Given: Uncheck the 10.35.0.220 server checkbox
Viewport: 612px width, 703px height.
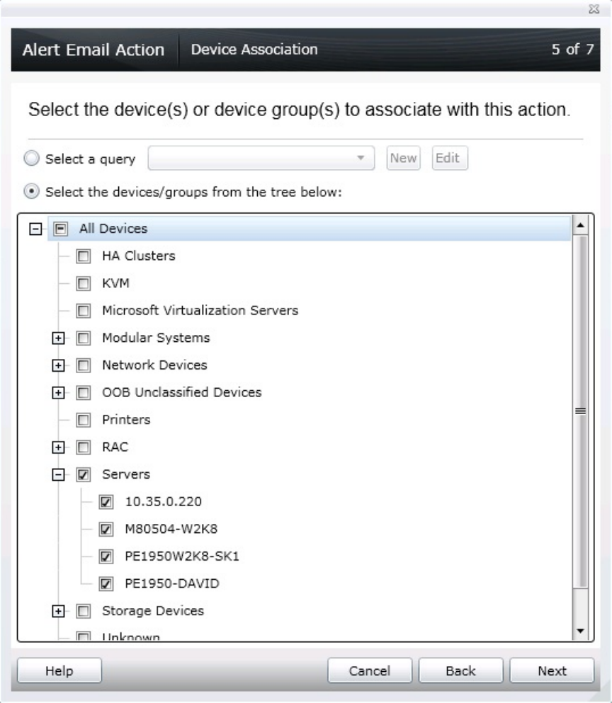Looking at the screenshot, I should click(106, 502).
